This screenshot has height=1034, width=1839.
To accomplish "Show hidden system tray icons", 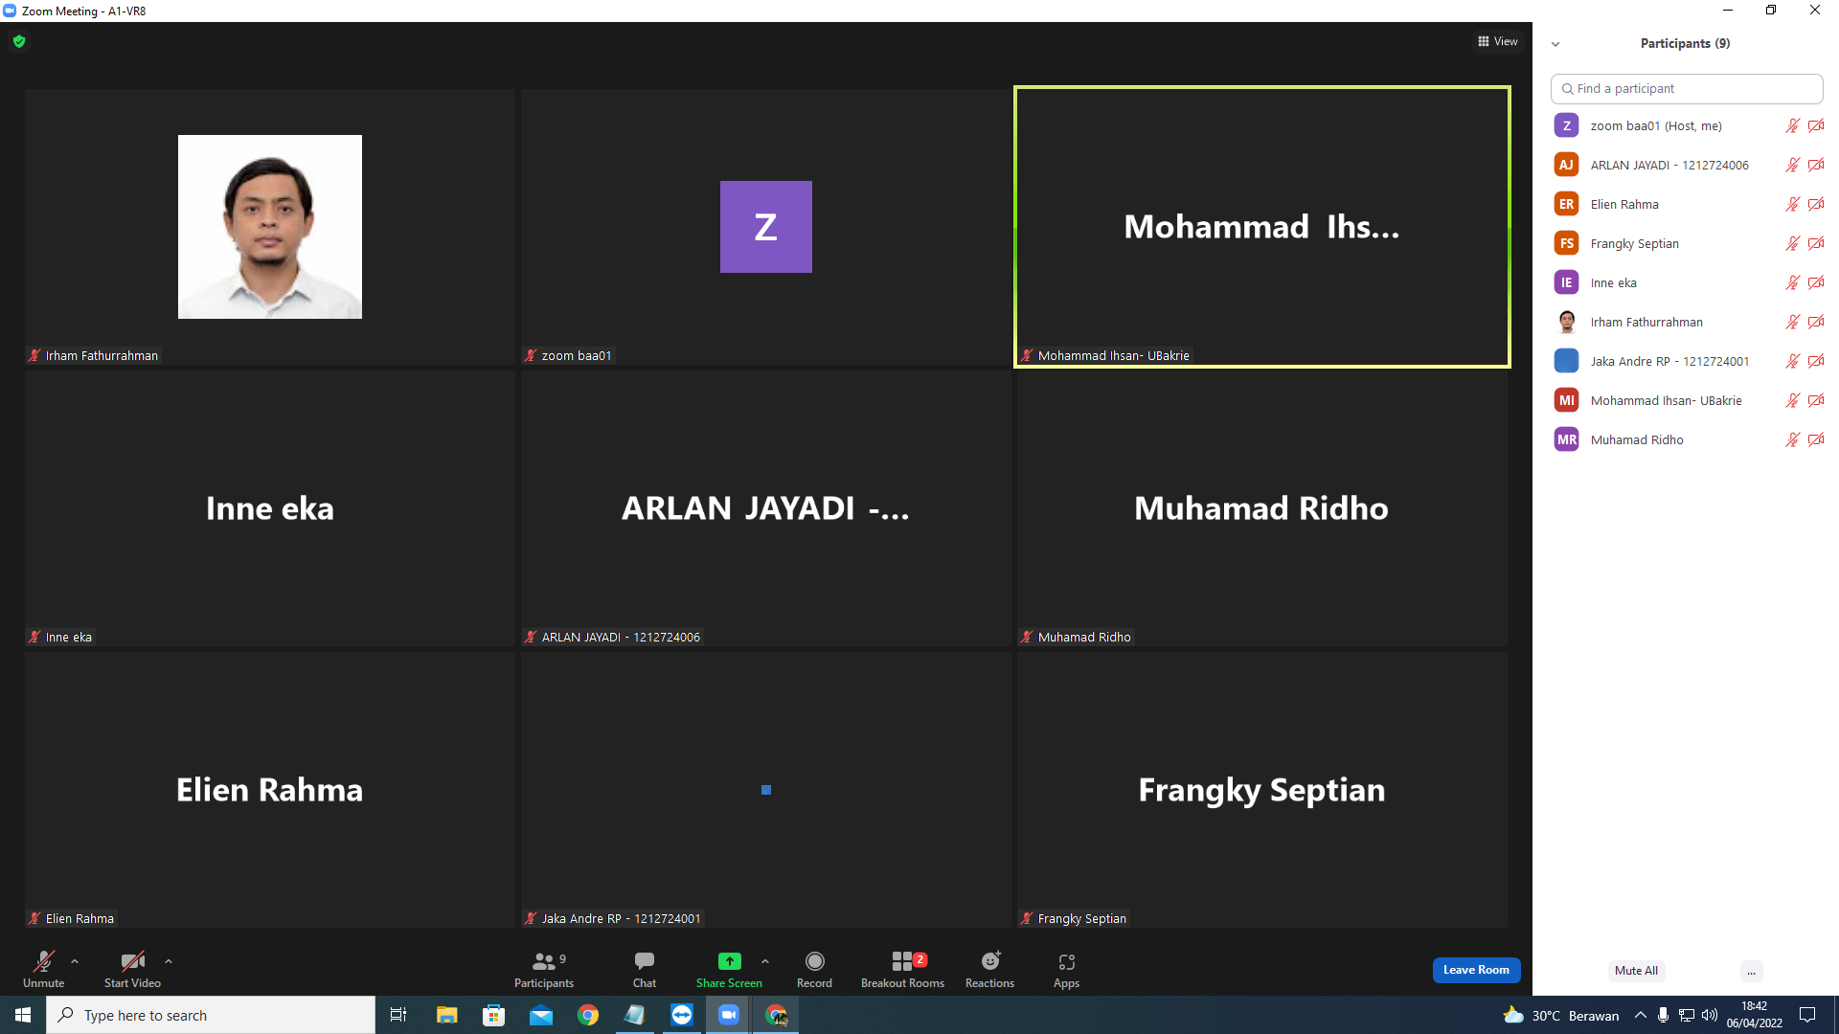I will coord(1641,1015).
